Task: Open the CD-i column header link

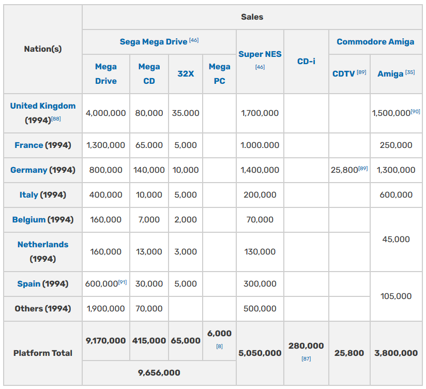Action: point(306,62)
